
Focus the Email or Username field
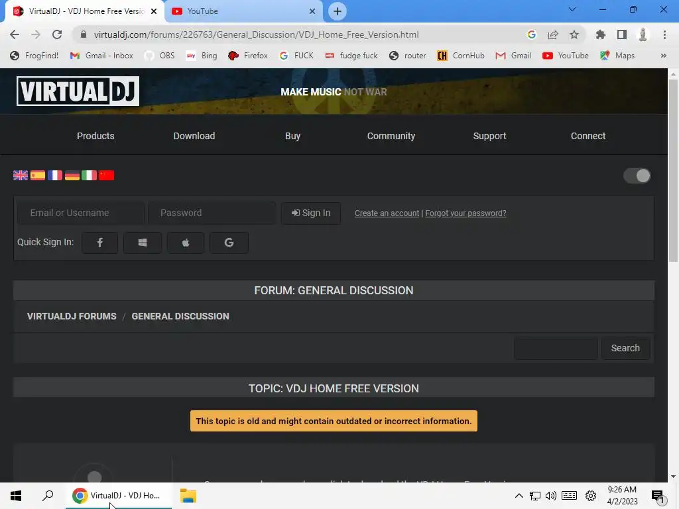(x=81, y=213)
